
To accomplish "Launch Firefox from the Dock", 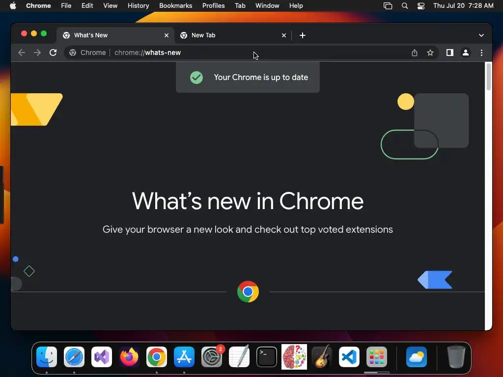I will click(x=129, y=357).
